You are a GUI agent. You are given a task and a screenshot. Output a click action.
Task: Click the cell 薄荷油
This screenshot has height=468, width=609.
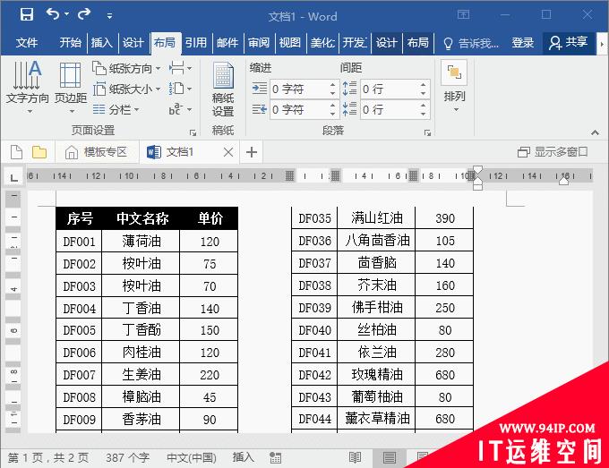pyautogui.click(x=141, y=242)
